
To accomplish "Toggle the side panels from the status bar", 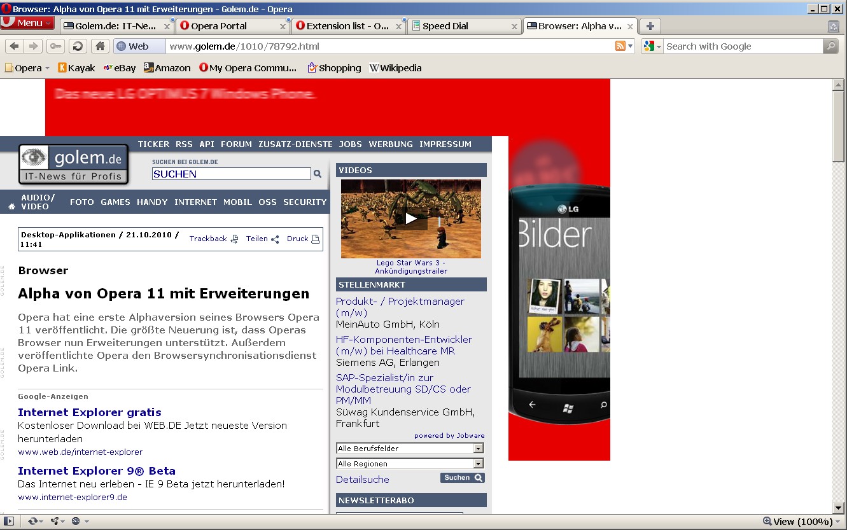I will point(8,520).
